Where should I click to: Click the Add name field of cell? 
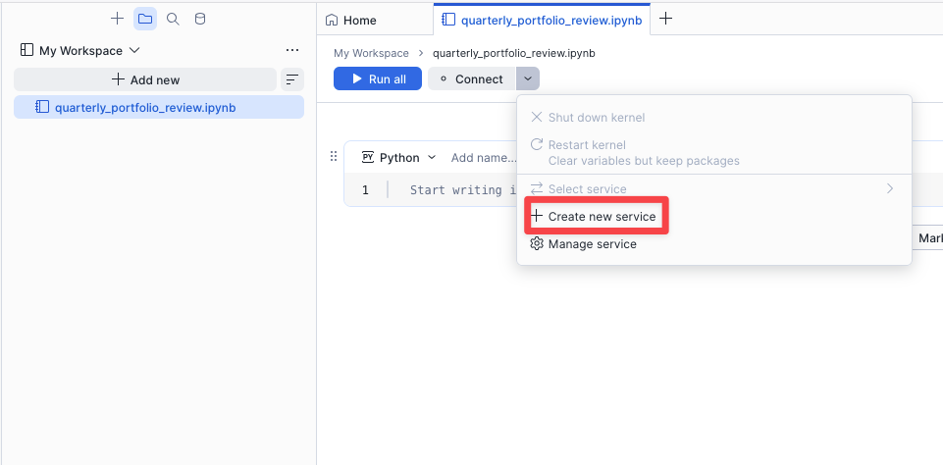pos(484,158)
